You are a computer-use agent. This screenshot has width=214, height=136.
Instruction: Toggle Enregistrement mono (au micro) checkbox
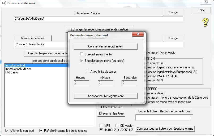pos(82,61)
